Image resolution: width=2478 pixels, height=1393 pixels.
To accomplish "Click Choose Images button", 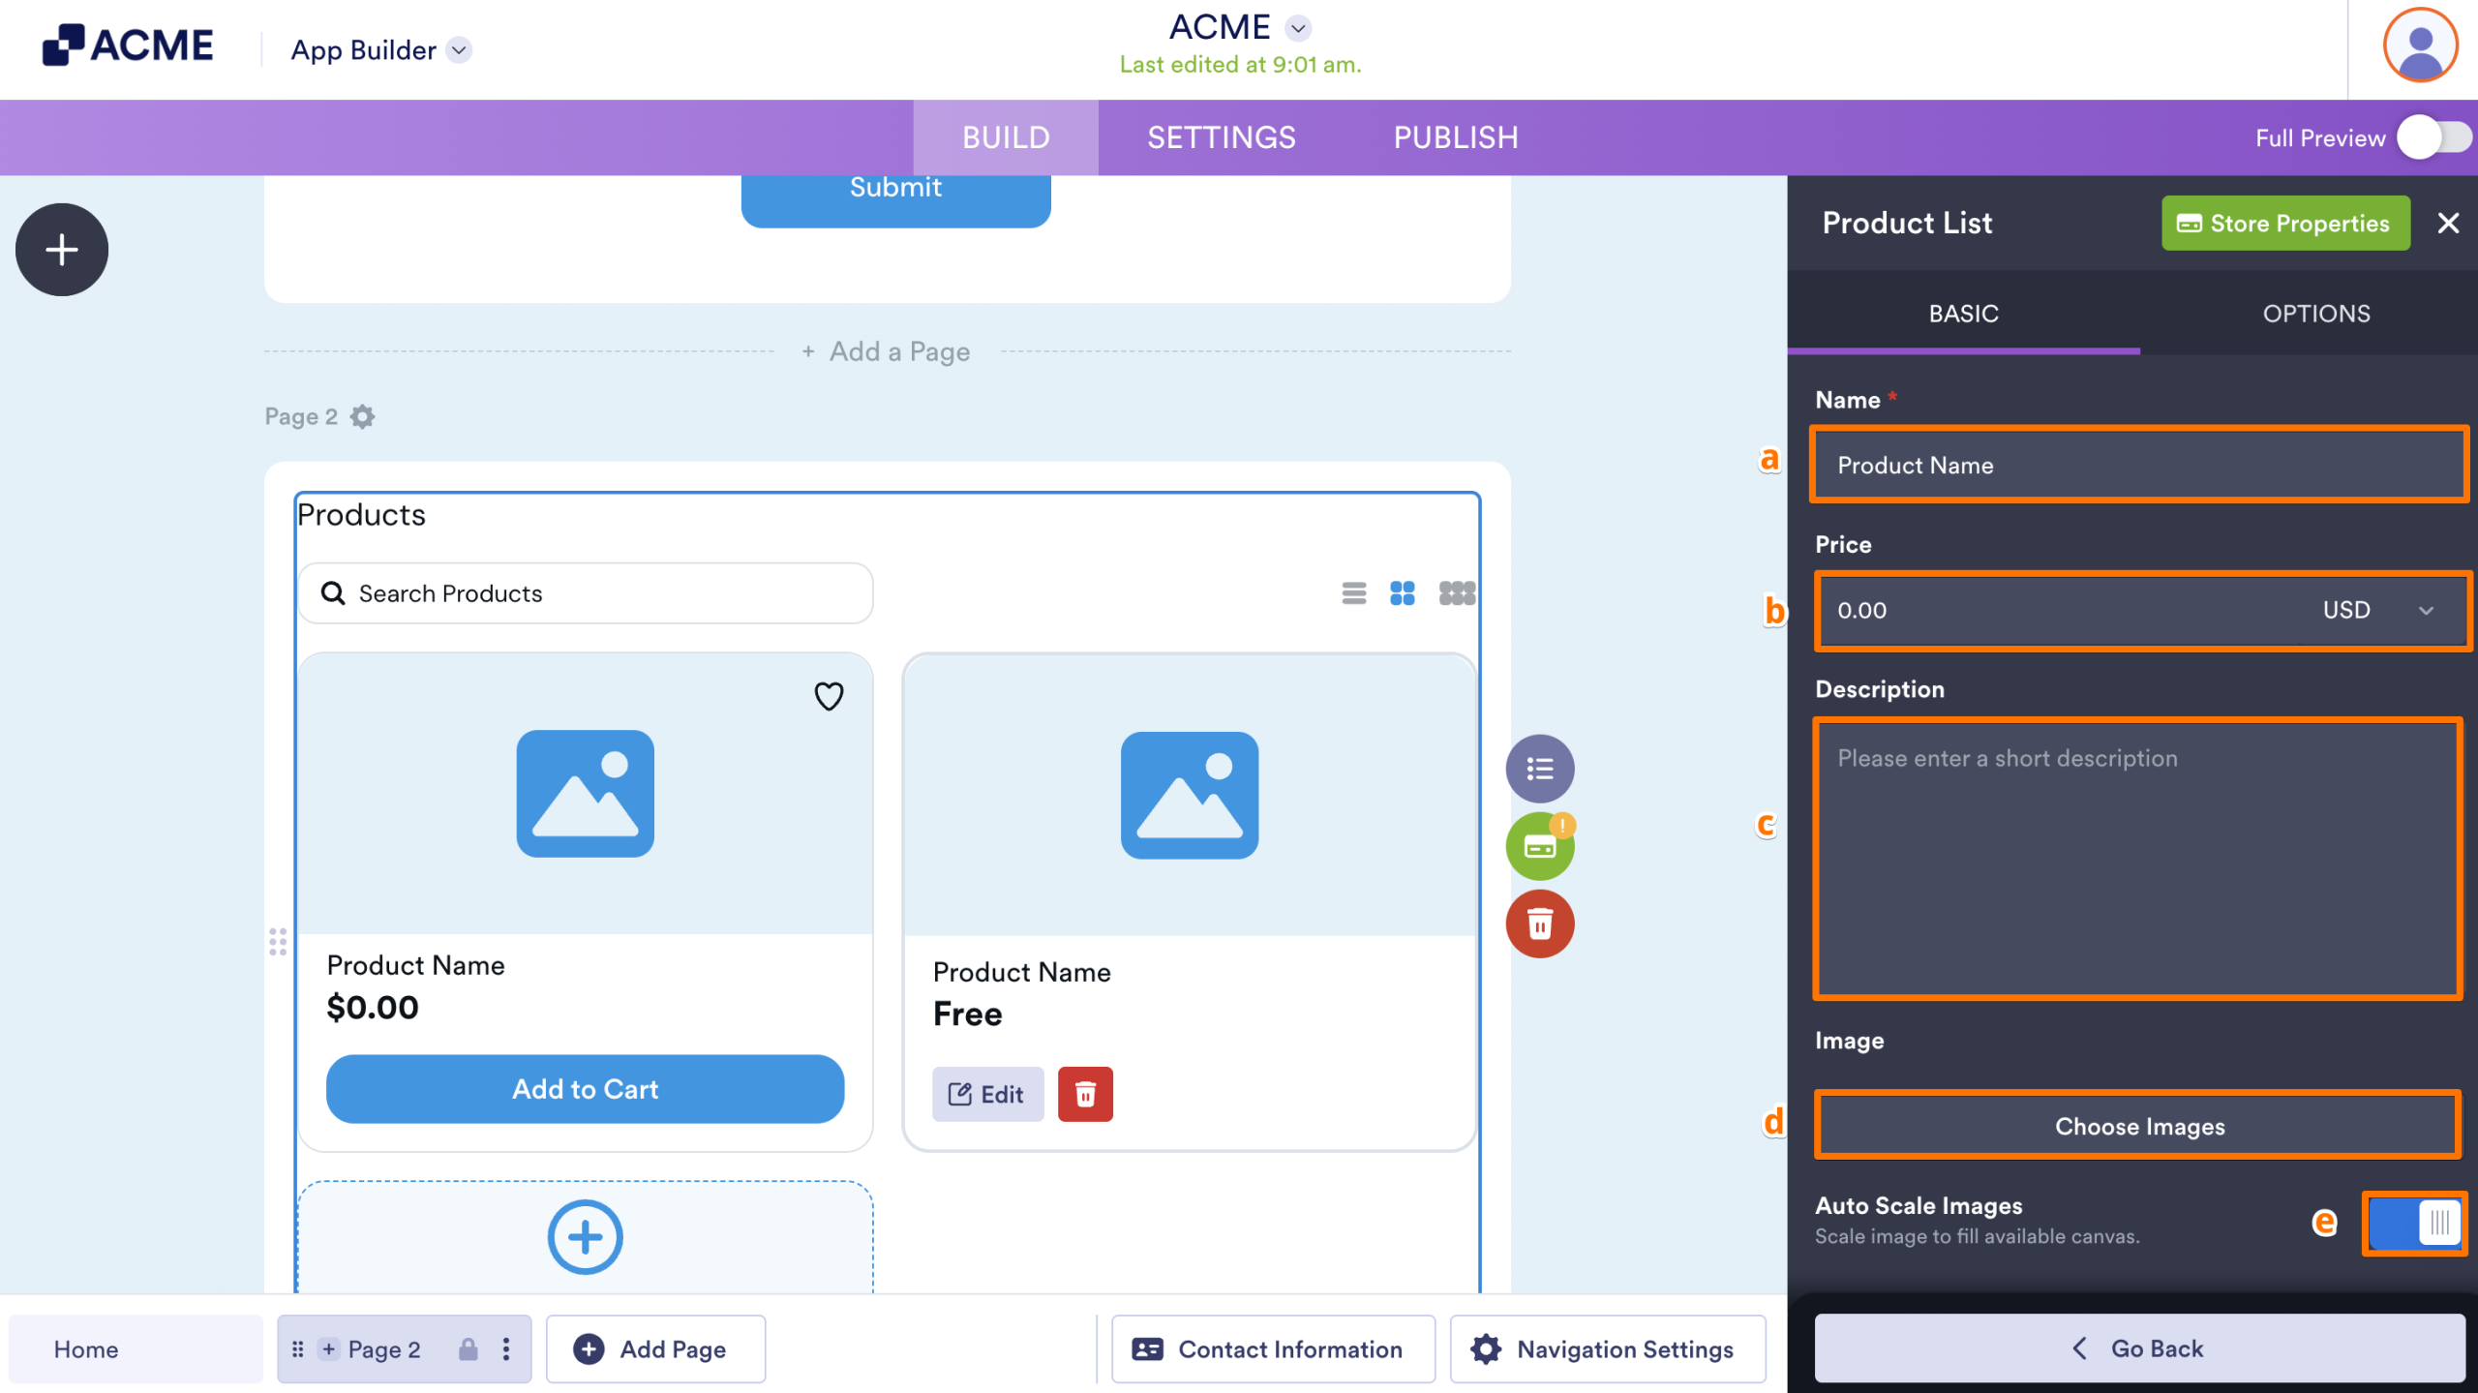I will 2140,1126.
